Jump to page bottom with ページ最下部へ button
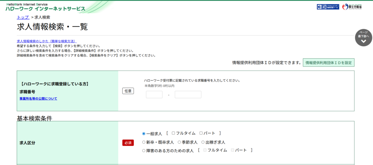 pos(364,38)
